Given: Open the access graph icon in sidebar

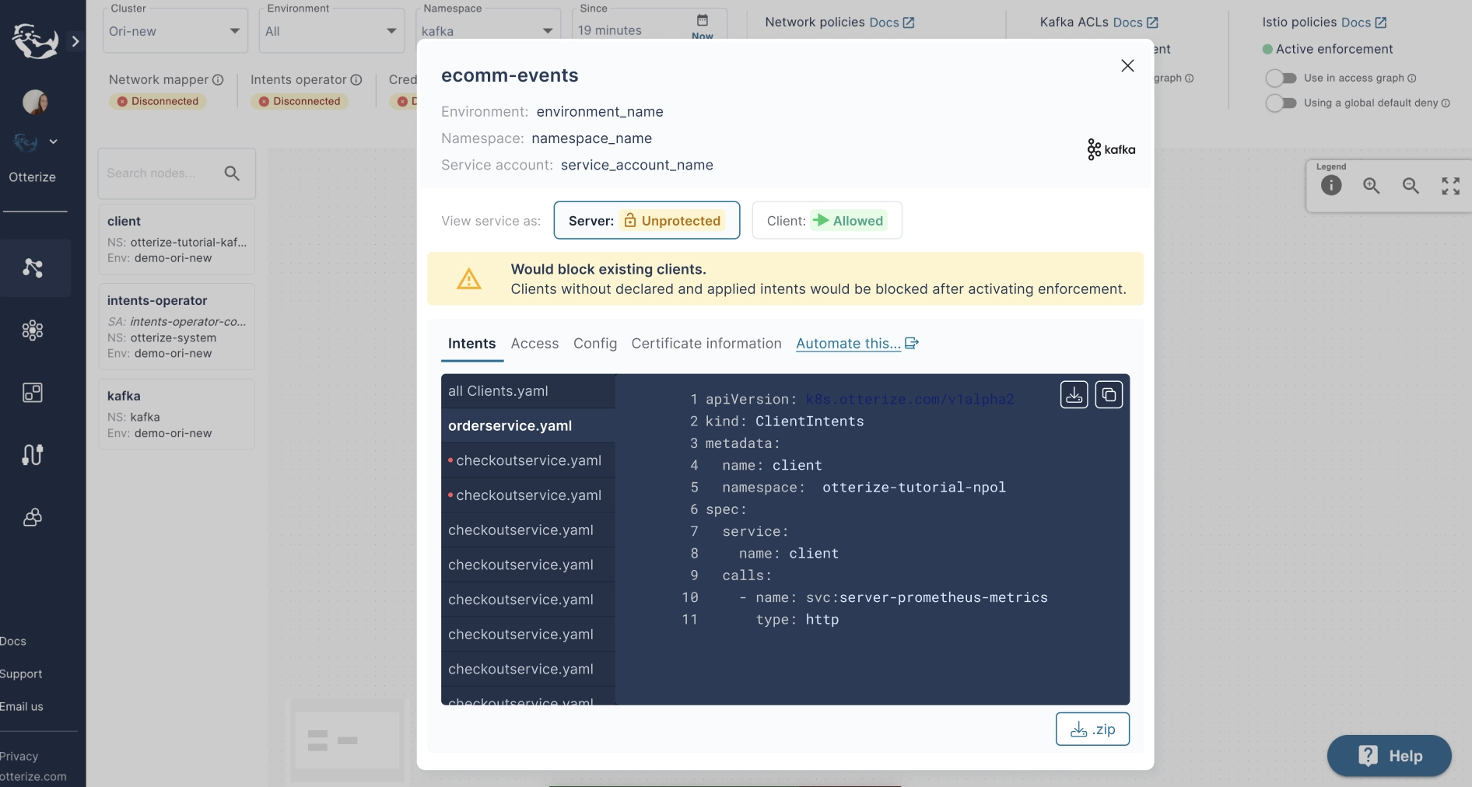Looking at the screenshot, I should pyautogui.click(x=33, y=268).
